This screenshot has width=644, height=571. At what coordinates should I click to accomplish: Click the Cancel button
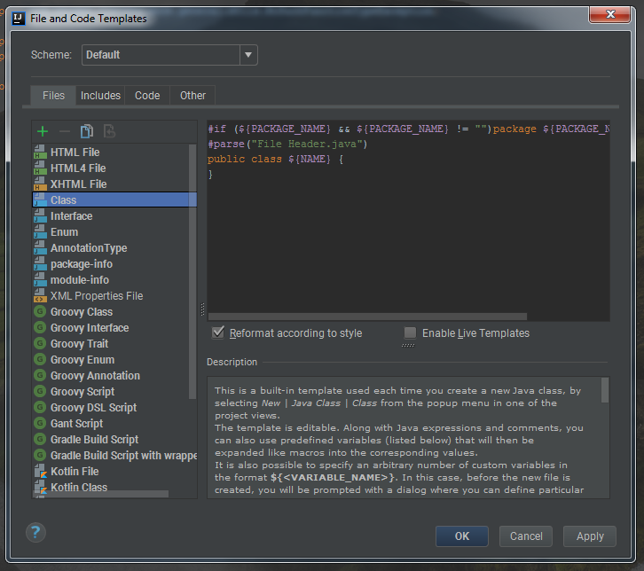pyautogui.click(x=526, y=536)
